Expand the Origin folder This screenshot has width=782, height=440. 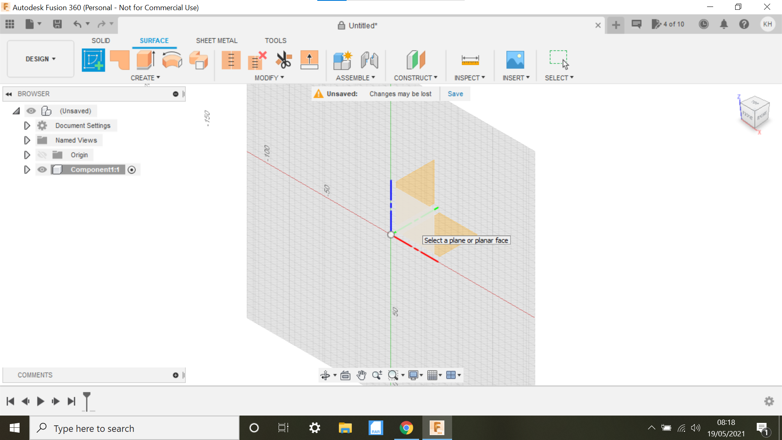[x=27, y=155]
